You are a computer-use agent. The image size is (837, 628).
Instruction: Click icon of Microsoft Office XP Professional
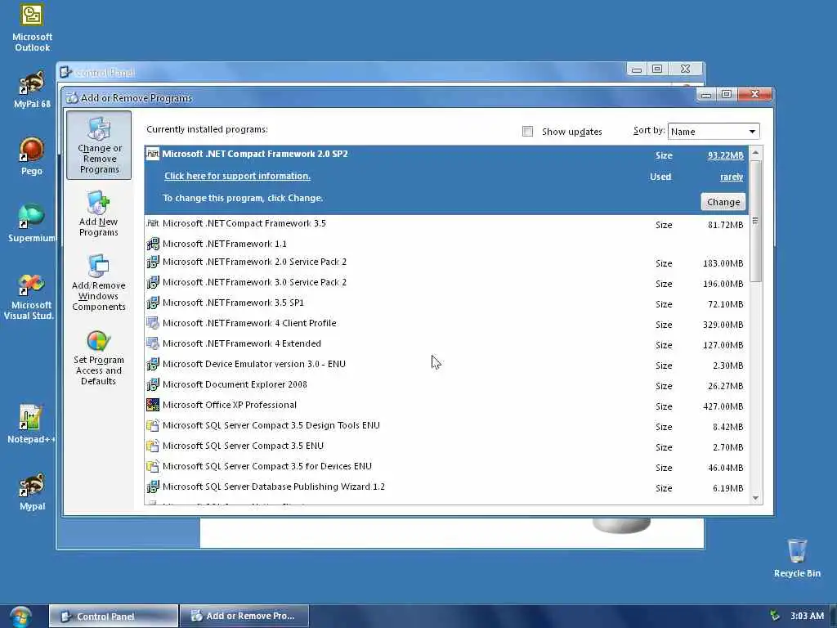point(153,405)
